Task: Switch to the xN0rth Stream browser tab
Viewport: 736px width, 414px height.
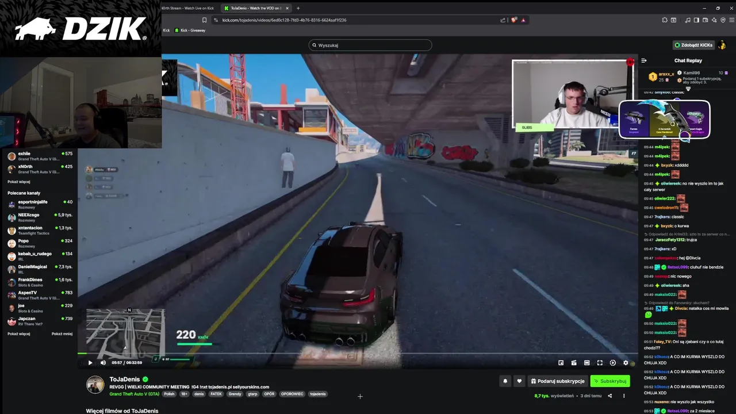Action: coord(188,8)
